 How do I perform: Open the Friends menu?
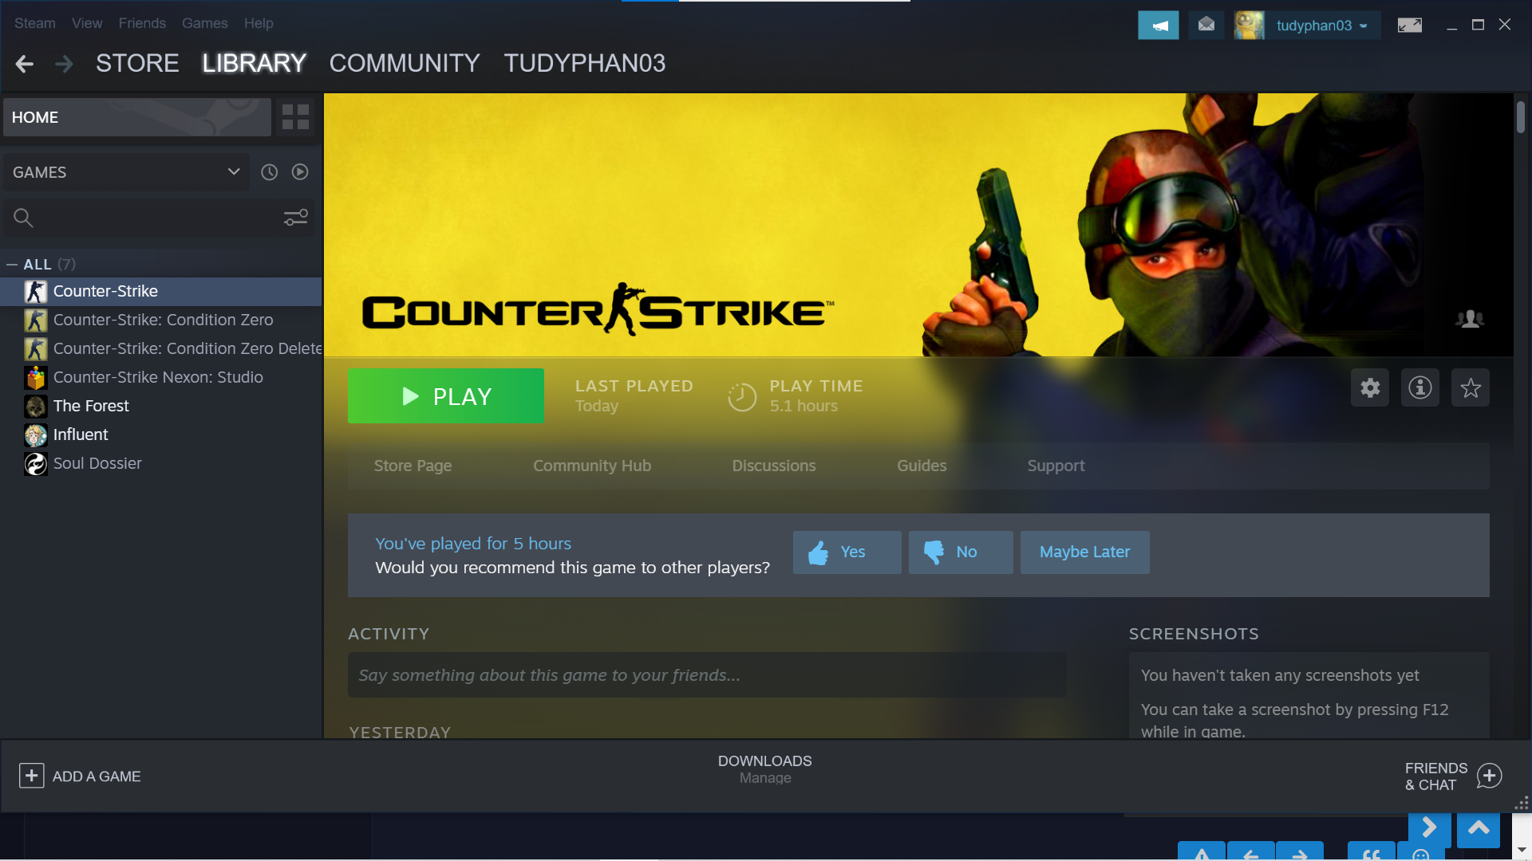(142, 23)
